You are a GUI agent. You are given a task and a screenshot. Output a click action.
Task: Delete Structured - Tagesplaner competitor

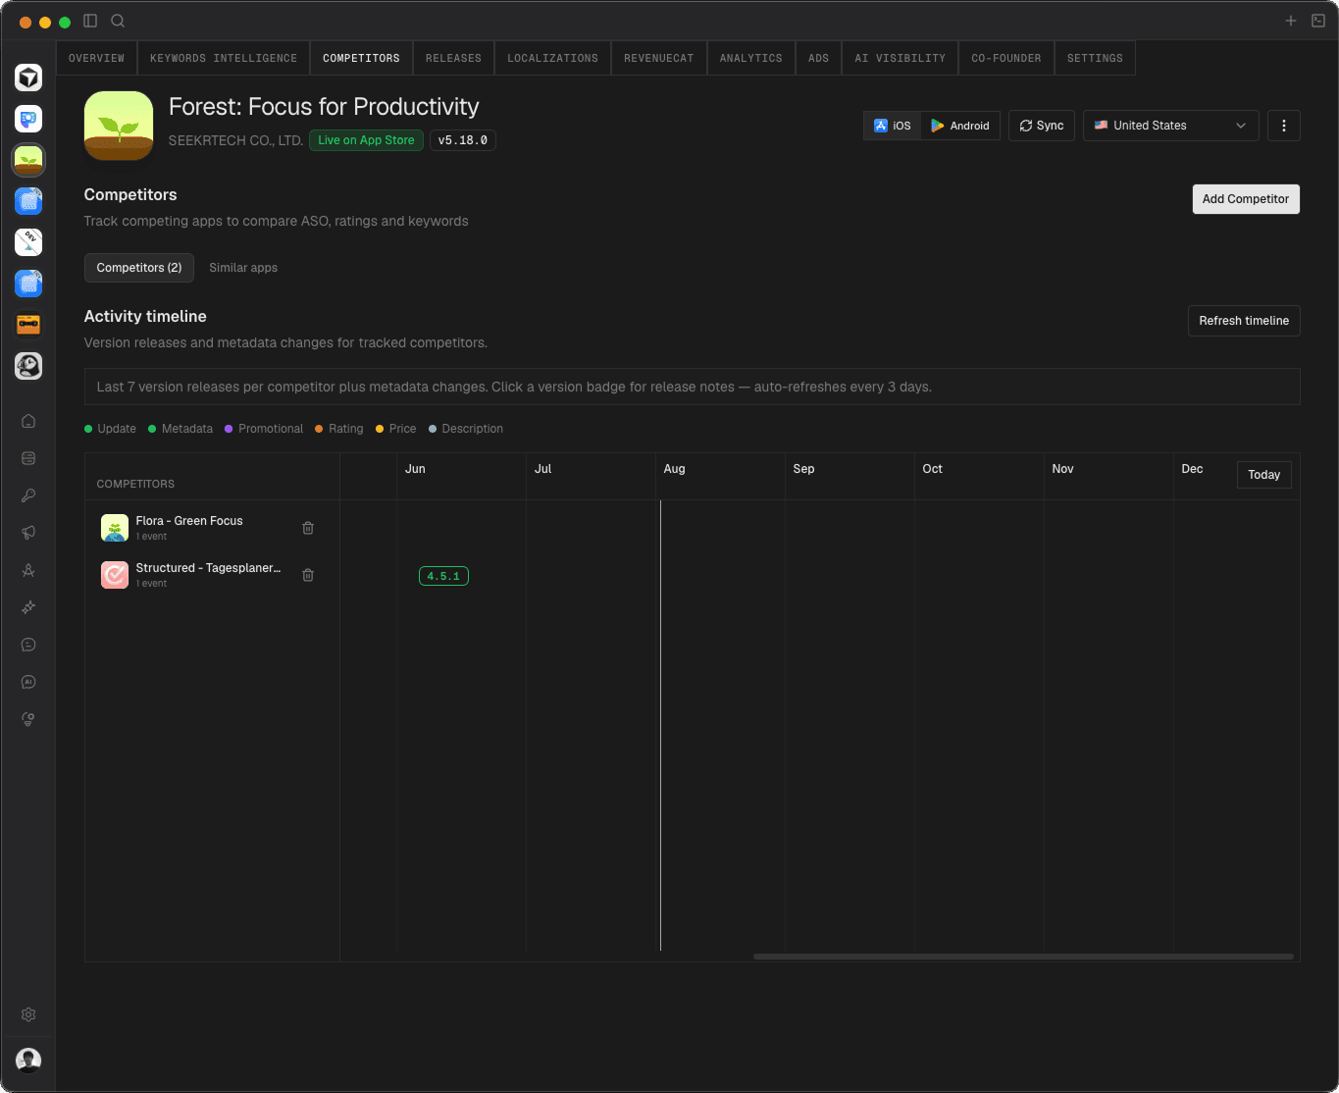pos(308,575)
